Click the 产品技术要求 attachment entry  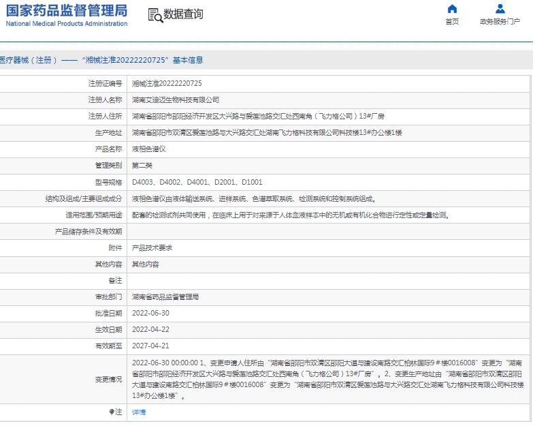click(152, 248)
